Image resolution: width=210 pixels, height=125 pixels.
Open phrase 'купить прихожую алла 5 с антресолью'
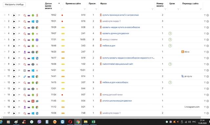tap(120, 15)
